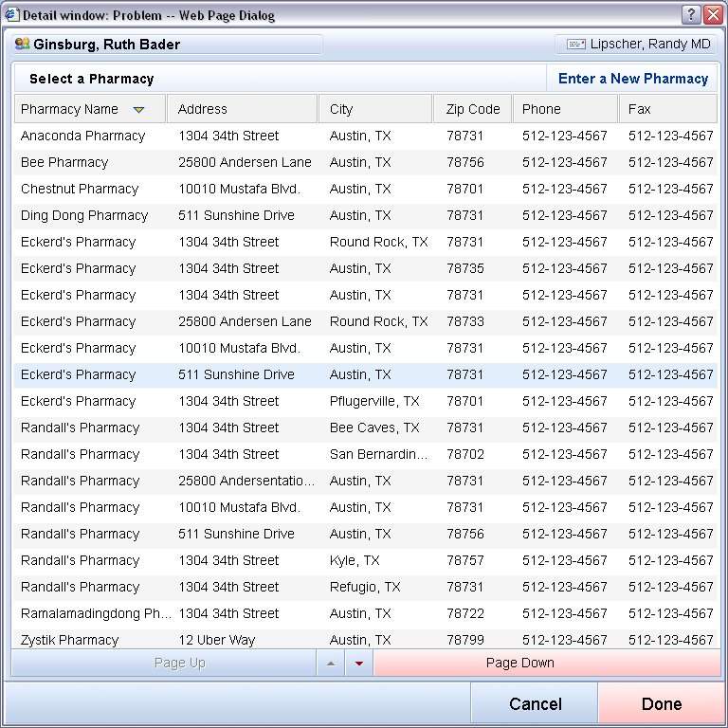The image size is (728, 728).
Task: Sort by Address column header
Action: coord(242,109)
